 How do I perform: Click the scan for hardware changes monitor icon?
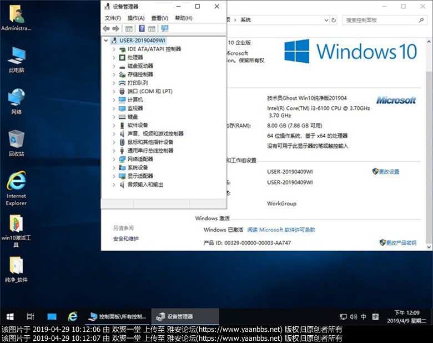click(165, 28)
